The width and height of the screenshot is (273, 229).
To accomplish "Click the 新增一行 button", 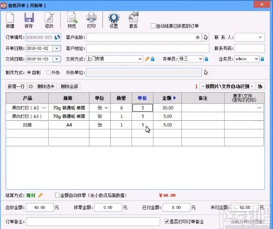I will [x=16, y=86].
